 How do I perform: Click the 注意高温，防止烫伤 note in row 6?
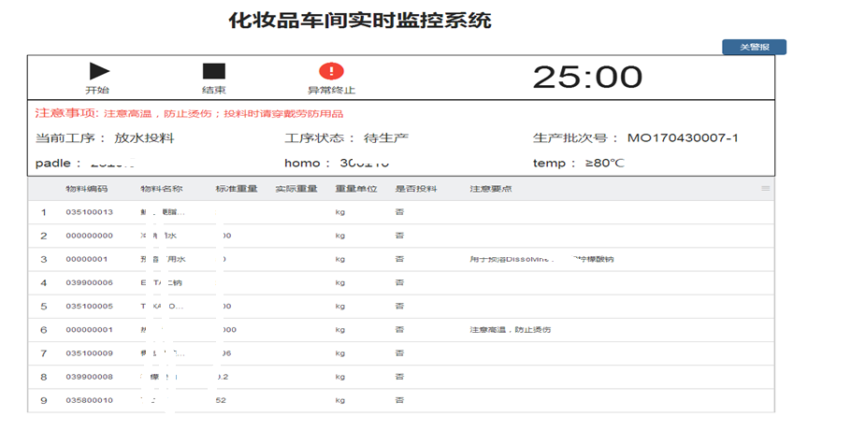click(x=510, y=330)
